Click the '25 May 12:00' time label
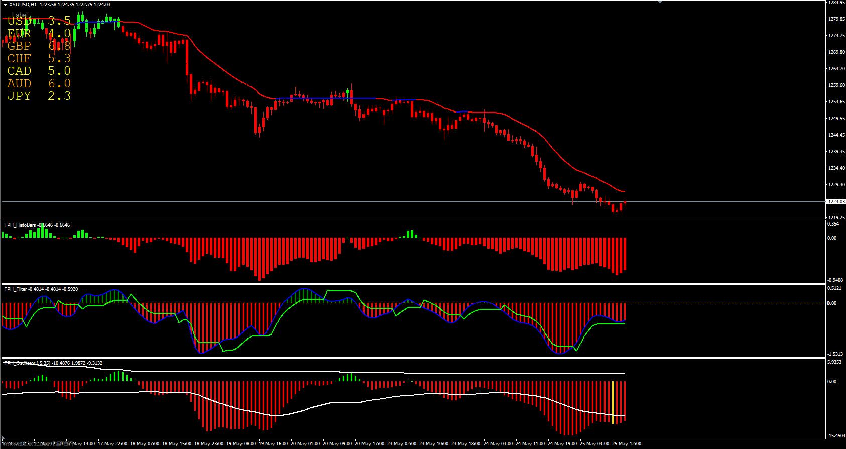Viewport: 846px width, 449px height. click(x=626, y=444)
